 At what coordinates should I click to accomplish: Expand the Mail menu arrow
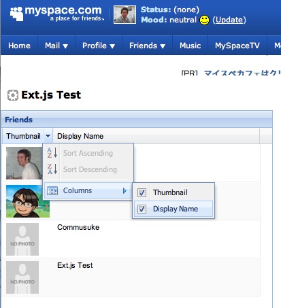pos(65,46)
